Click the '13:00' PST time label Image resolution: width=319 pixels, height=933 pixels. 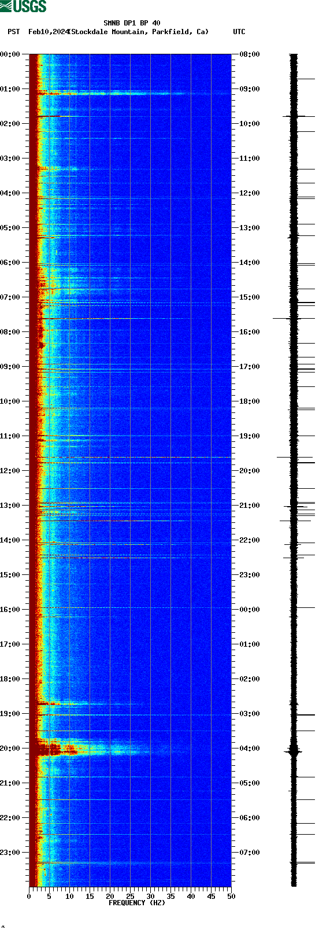[x=10, y=506]
